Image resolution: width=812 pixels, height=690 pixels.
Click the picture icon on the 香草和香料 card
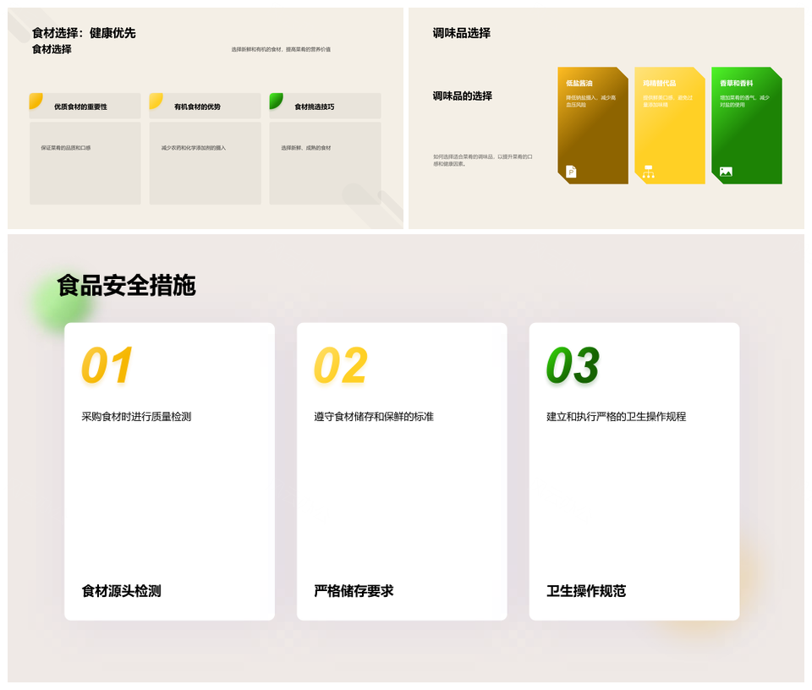point(726,172)
